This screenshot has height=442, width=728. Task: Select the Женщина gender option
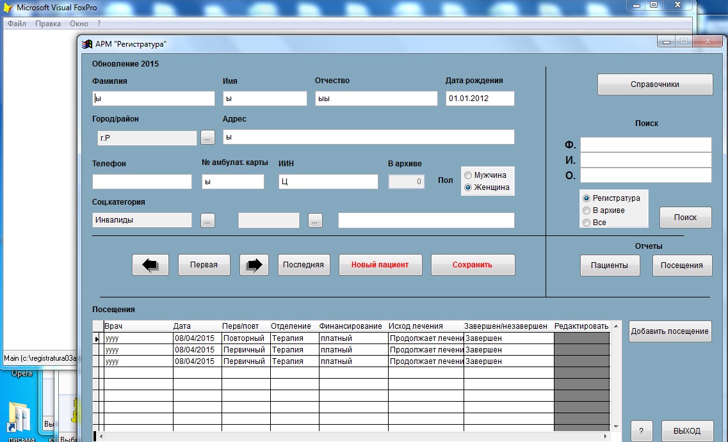[468, 187]
